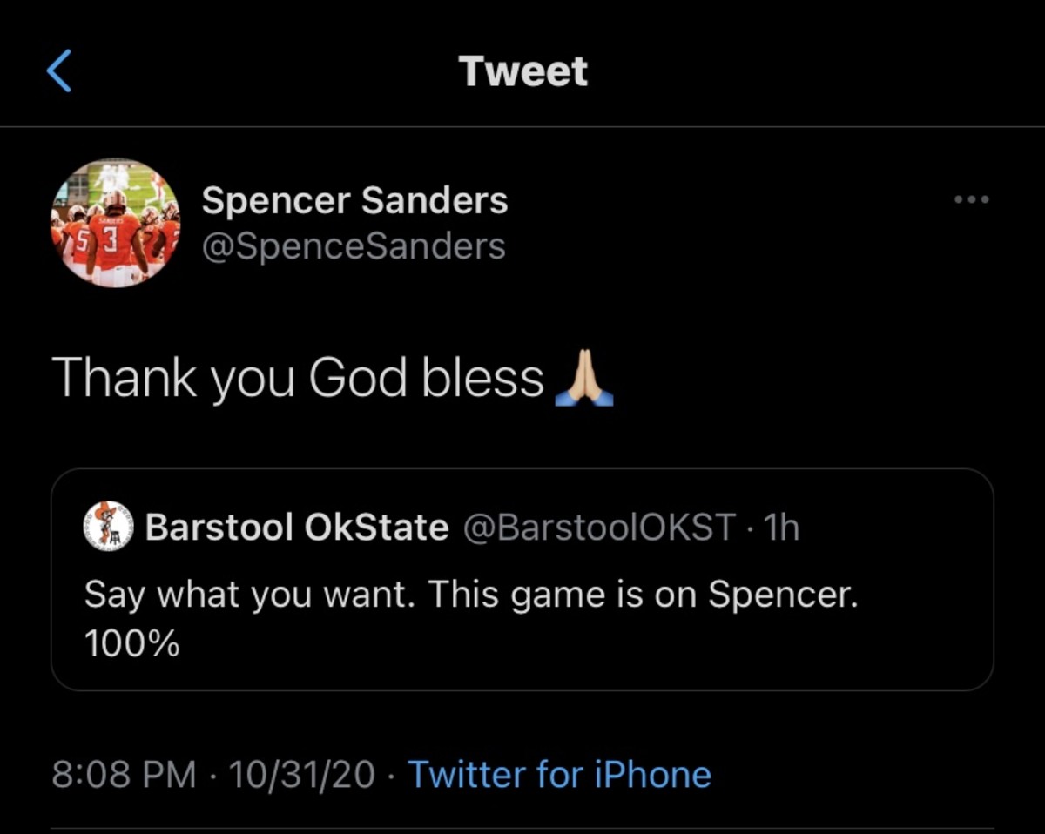The height and width of the screenshot is (834, 1045).
Task: Tap the word 'Spencer.' in quoted tweet
Action: [783, 595]
